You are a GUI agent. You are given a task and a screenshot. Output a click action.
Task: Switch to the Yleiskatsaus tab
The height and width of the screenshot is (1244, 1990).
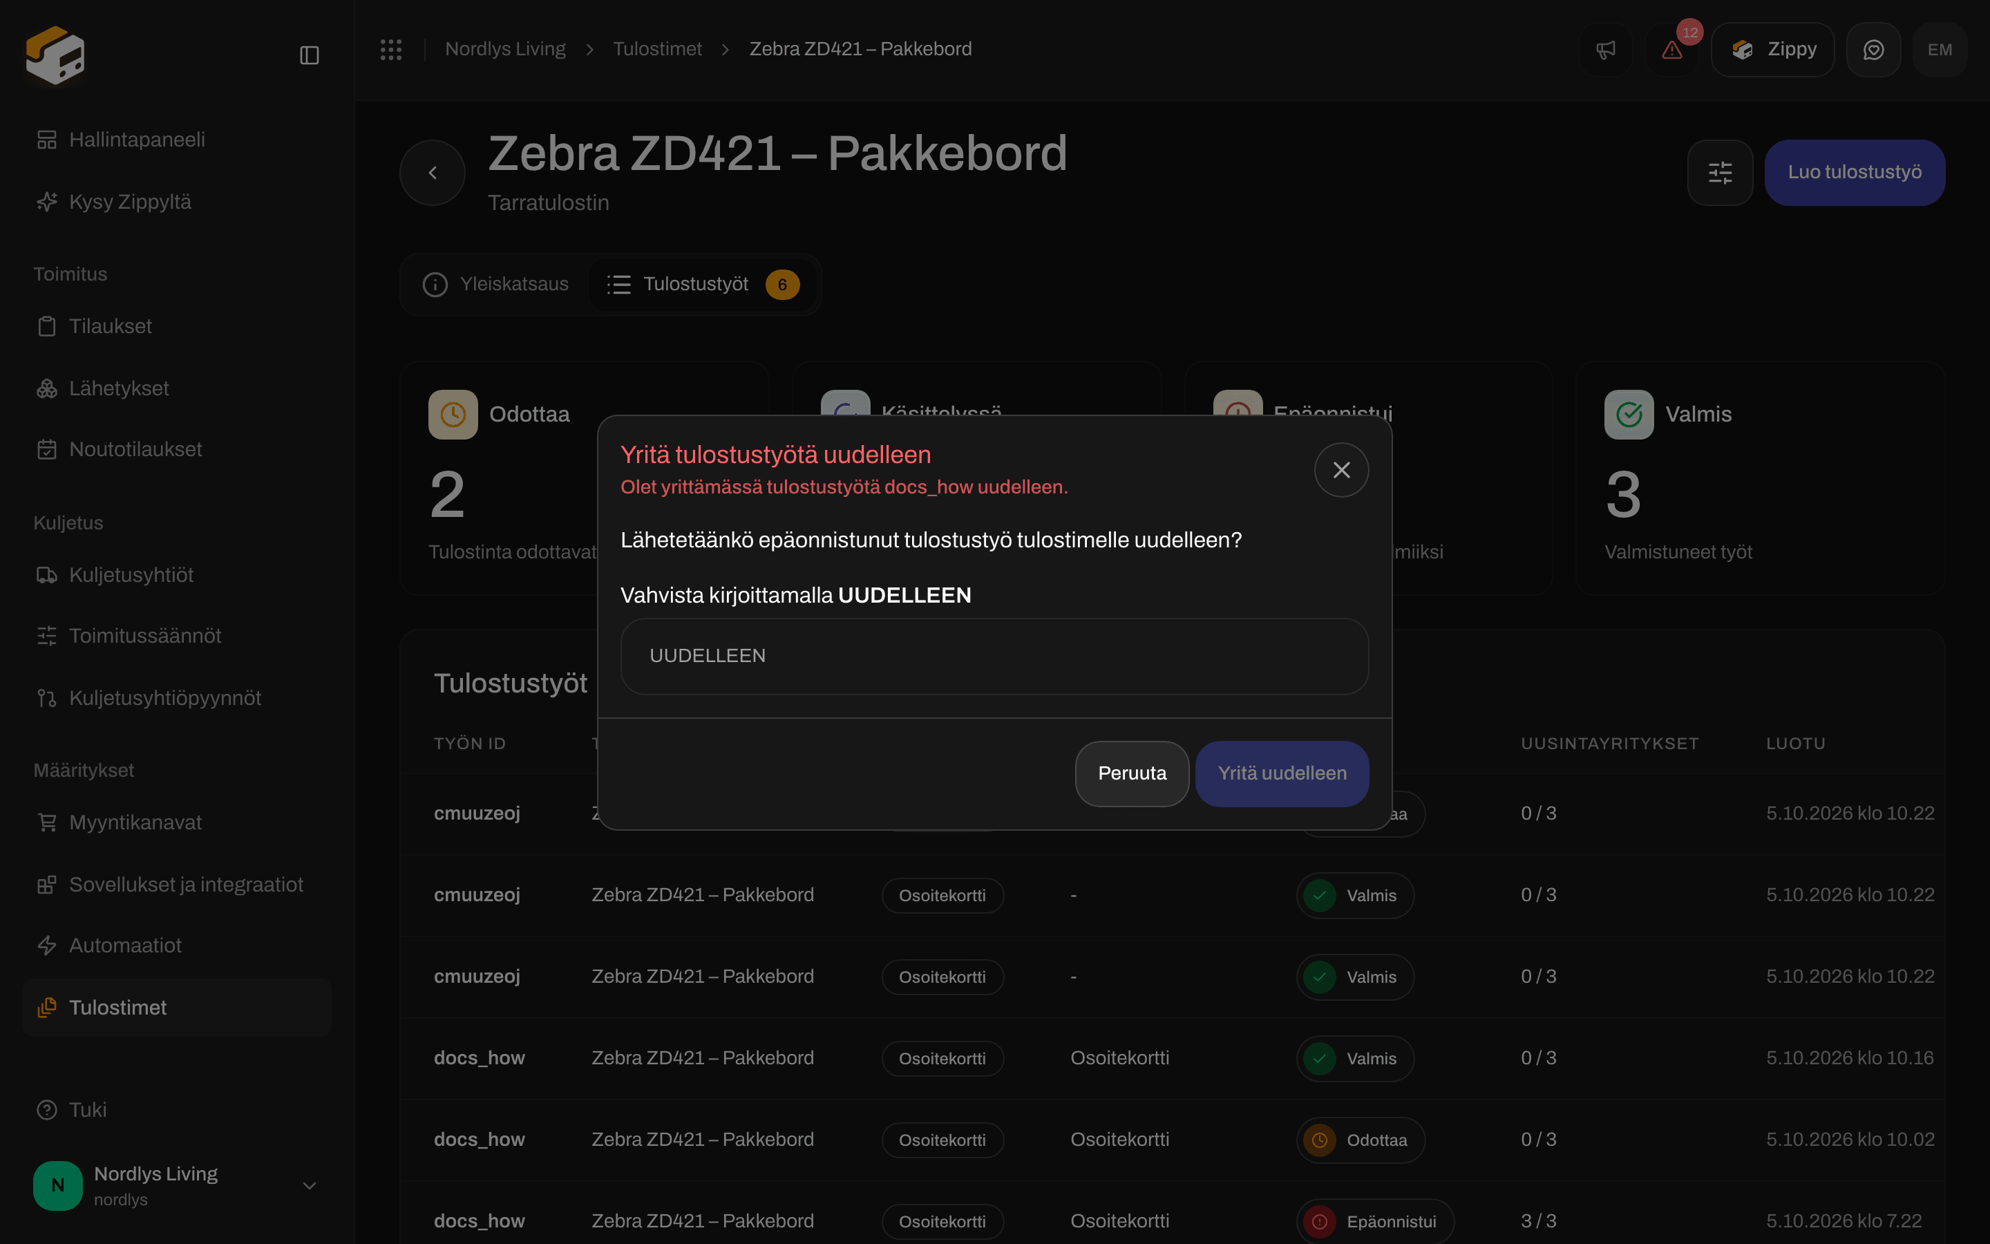(496, 285)
